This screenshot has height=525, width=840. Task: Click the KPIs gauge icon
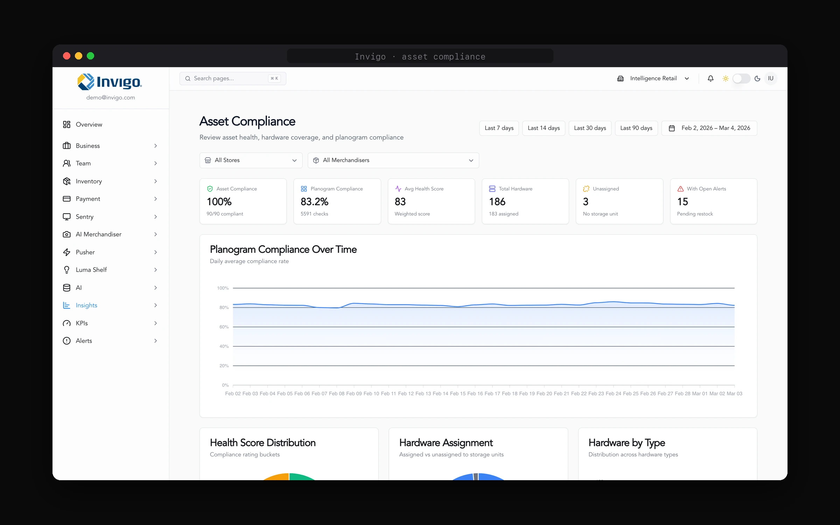(66, 323)
